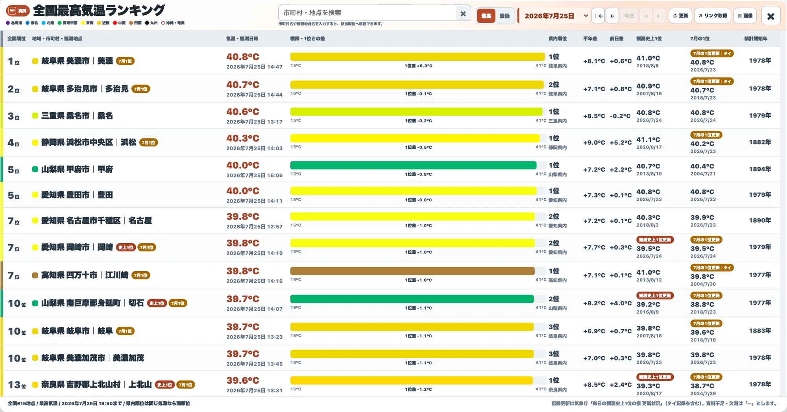The height and width of the screenshot is (412, 787).
Task: Click the 関東甲信 green legend dot
Action: (59, 23)
